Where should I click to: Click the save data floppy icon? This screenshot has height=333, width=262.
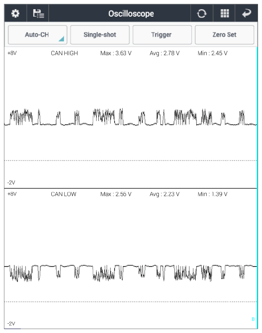38,14
